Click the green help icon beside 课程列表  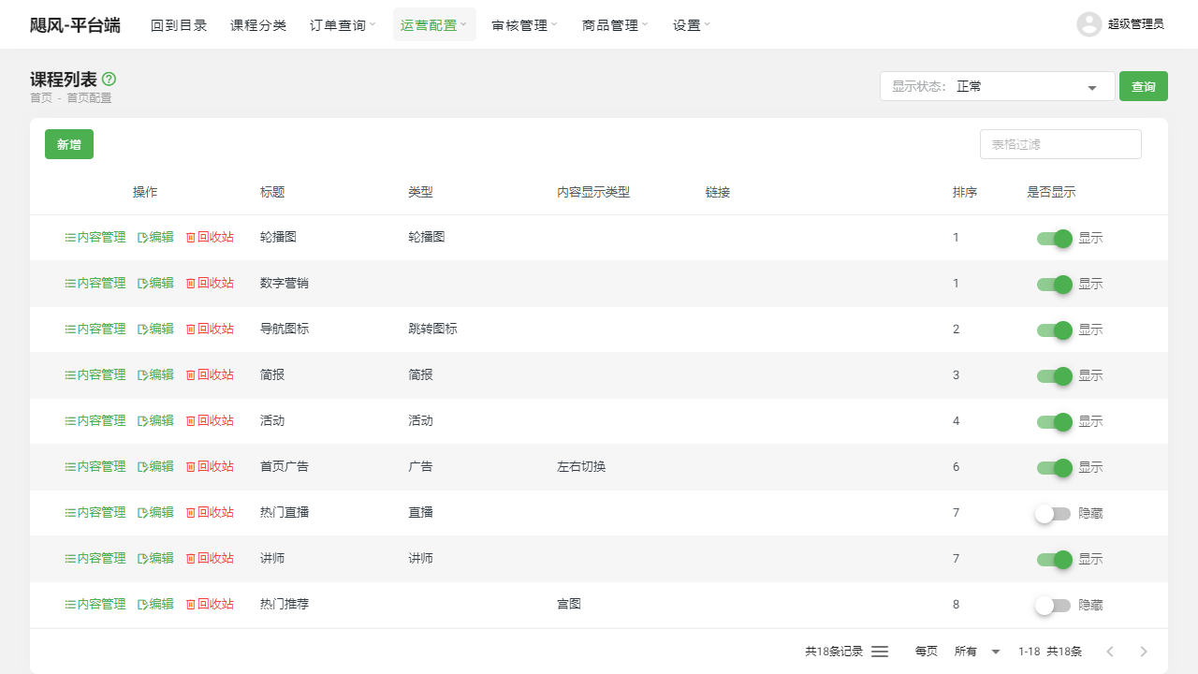click(109, 80)
